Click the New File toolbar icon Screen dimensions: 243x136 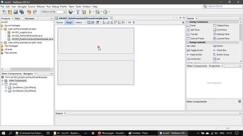4,12
